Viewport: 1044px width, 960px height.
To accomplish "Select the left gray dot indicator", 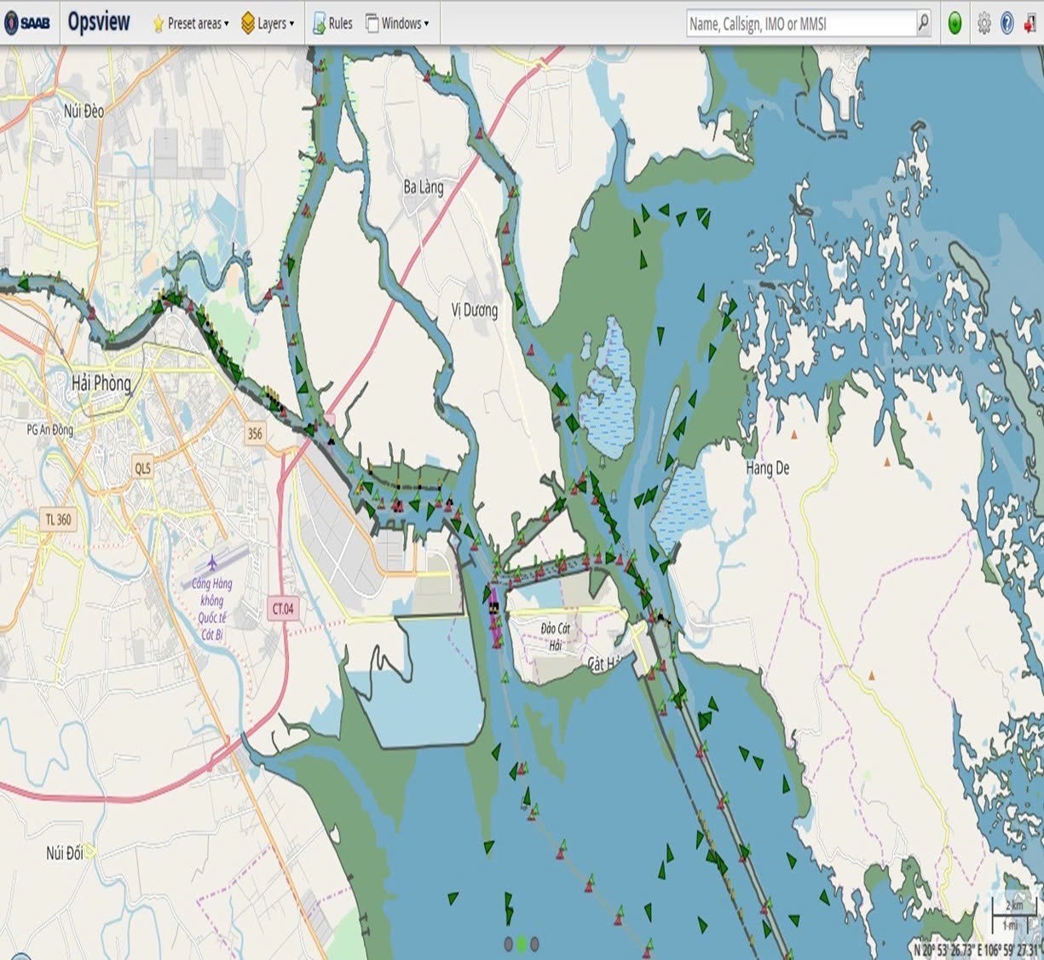I will 509,944.
